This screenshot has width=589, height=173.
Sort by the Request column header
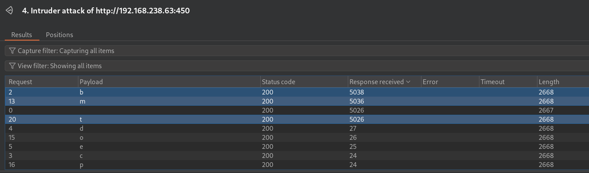pos(42,82)
